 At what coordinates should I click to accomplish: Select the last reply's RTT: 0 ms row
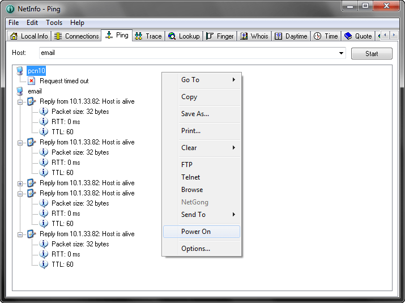point(66,254)
